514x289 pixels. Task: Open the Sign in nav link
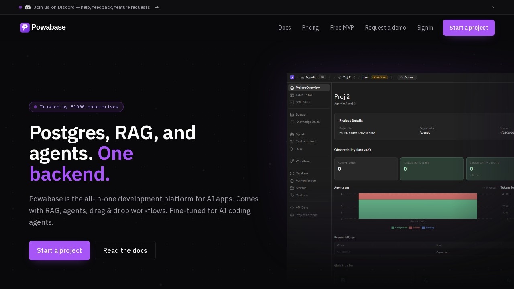tap(425, 28)
